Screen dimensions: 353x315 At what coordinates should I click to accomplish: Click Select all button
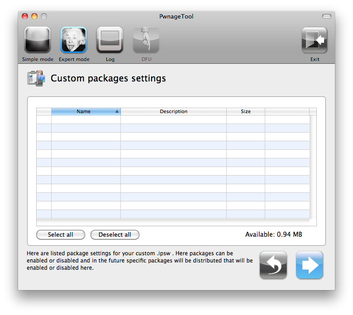pyautogui.click(x=61, y=234)
